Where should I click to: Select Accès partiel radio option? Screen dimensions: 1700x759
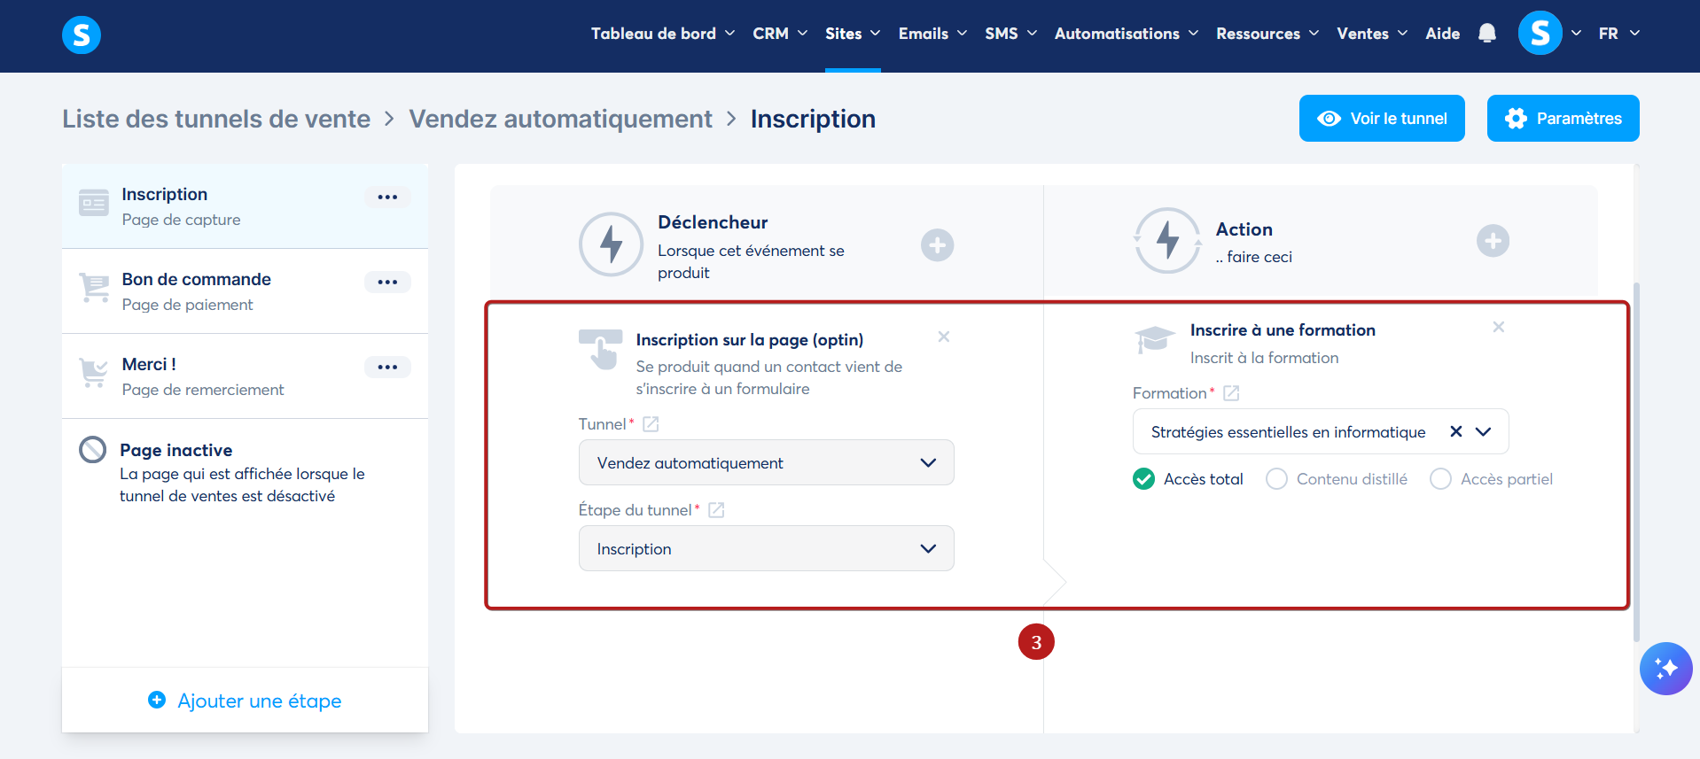click(1440, 479)
